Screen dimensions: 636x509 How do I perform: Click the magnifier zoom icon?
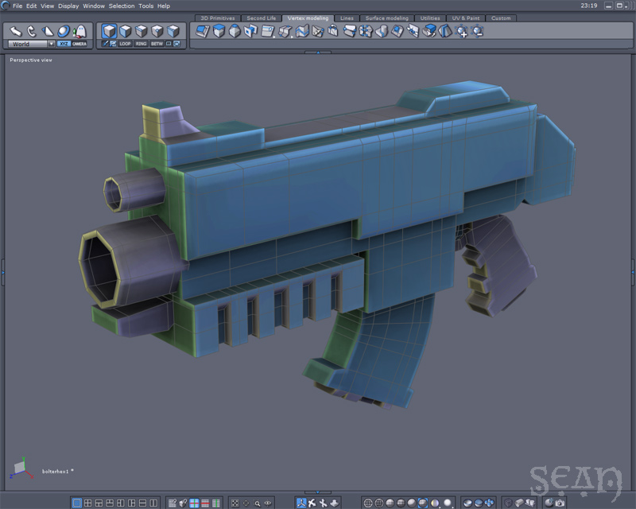257,503
